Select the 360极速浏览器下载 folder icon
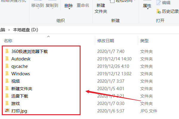 click(x=7, y=51)
